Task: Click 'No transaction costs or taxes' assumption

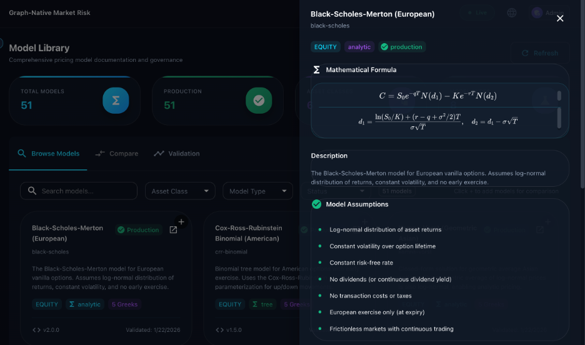Action: 371,296
